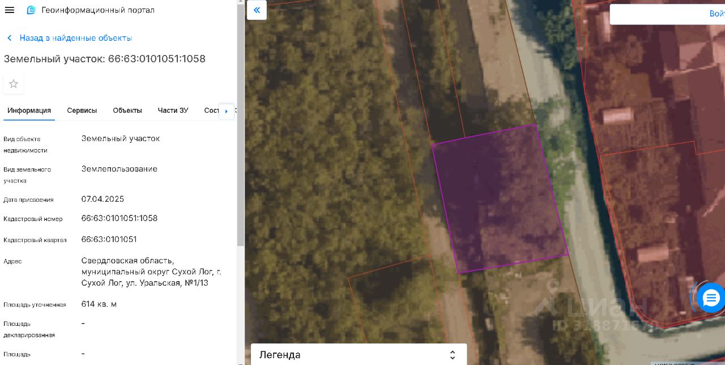
Task: Open the hamburger main menu
Action: pos(10,10)
